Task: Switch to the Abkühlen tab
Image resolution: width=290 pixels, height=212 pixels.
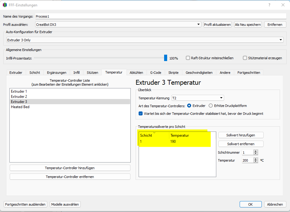Action: click(x=136, y=73)
